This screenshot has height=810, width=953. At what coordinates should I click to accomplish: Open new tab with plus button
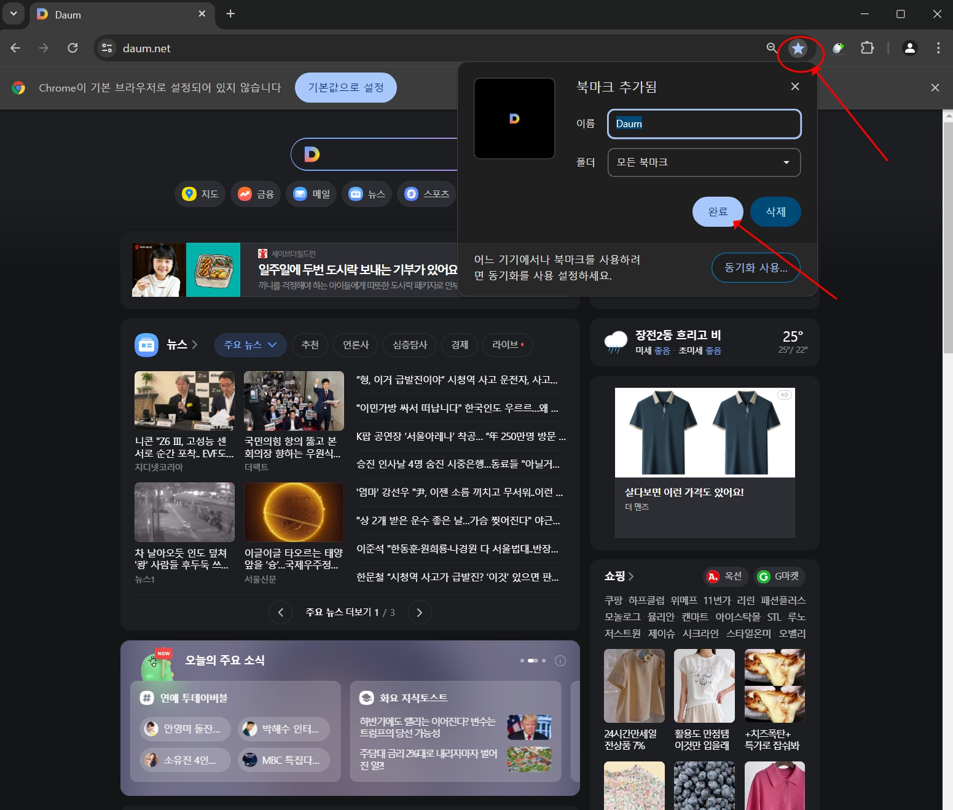[230, 14]
